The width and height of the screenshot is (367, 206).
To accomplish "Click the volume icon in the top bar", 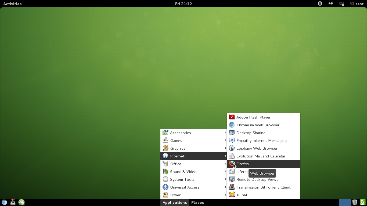I will tap(330, 3).
